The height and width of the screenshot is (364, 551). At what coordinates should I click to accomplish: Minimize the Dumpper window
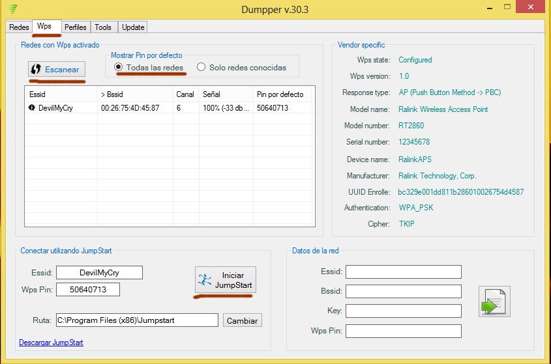(490, 8)
